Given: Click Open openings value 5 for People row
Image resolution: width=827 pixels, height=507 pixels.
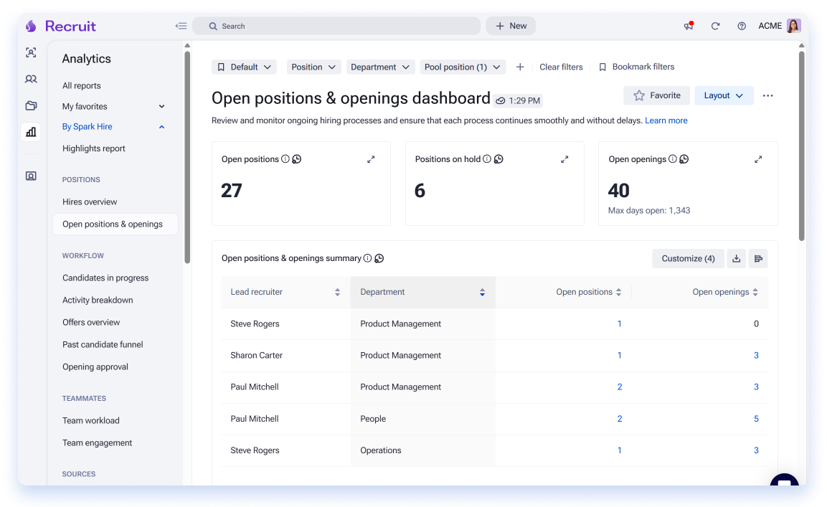Looking at the screenshot, I should pyautogui.click(x=756, y=419).
